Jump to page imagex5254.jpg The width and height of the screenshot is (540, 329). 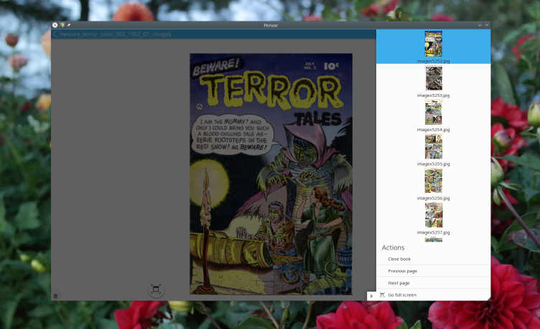coord(434,113)
